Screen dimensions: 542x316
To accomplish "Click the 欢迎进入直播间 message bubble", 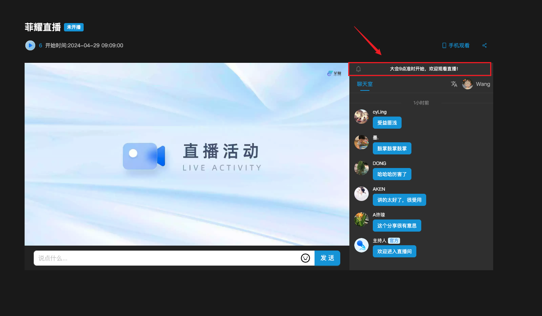I will click(394, 251).
